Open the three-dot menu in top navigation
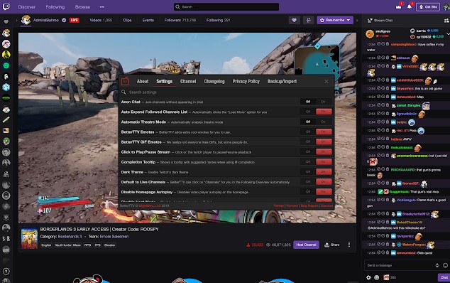This screenshot has width=450, height=283. click(x=102, y=7)
